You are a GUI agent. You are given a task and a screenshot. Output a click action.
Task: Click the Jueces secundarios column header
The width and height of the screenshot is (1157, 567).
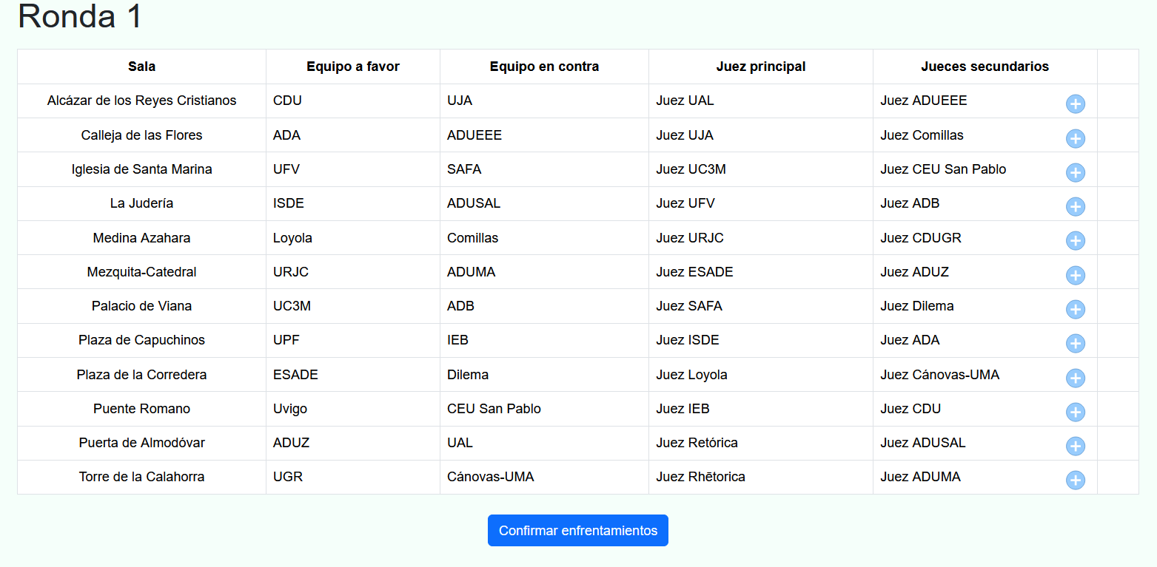click(985, 67)
